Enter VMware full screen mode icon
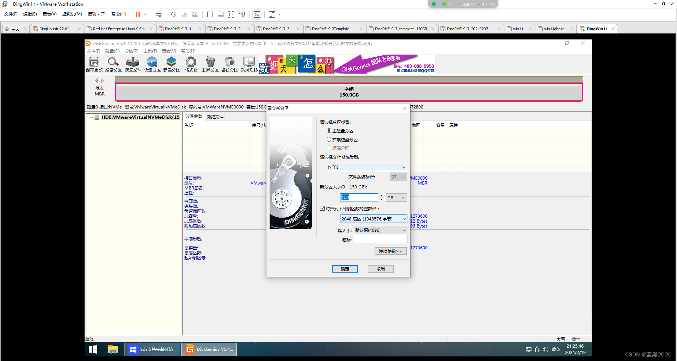The image size is (677, 361). (231, 14)
